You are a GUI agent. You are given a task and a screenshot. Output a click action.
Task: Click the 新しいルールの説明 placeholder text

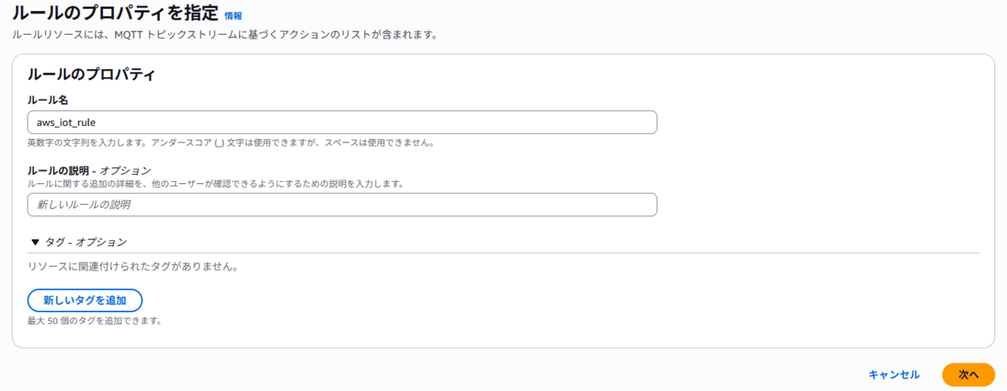pyautogui.click(x=83, y=205)
